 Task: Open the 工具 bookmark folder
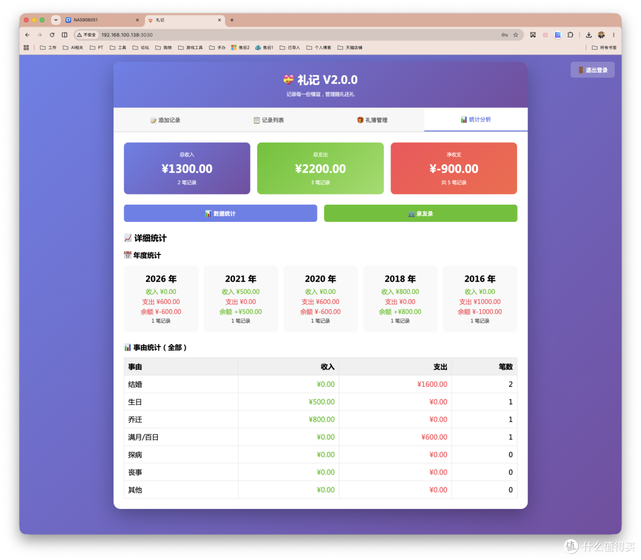pos(118,48)
